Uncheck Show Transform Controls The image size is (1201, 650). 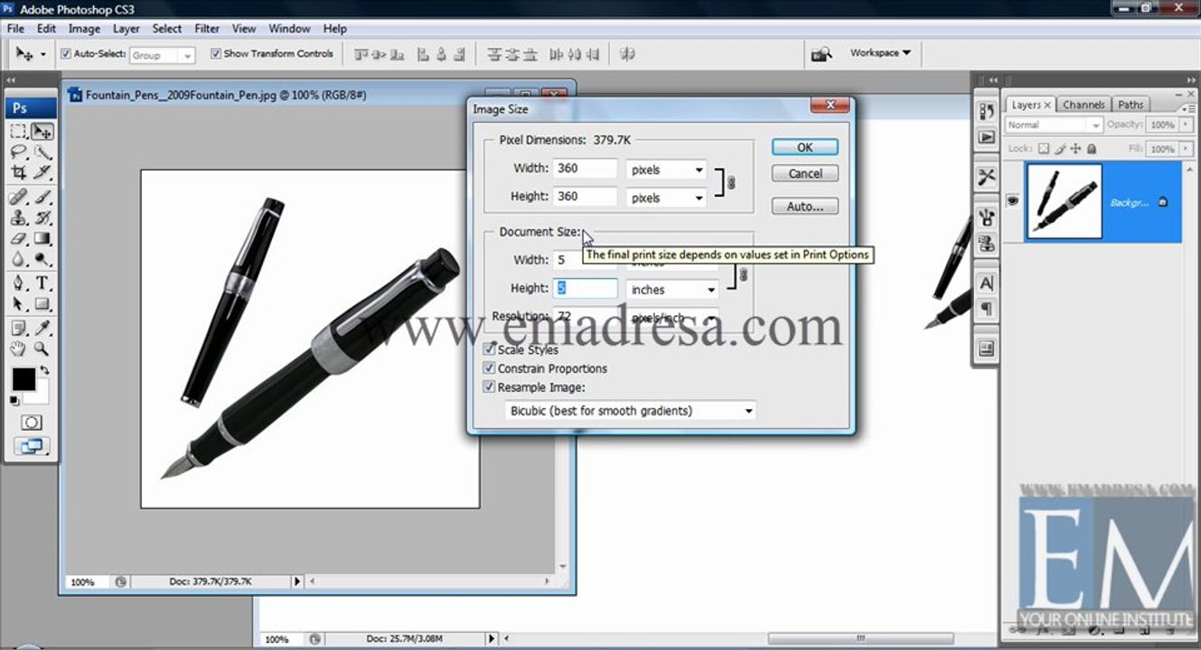(216, 54)
